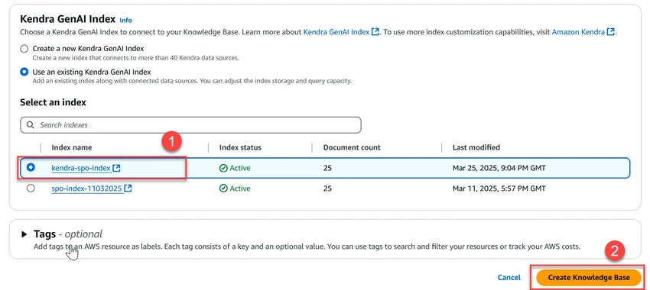Viewport: 650px width, 290px height.
Task: Follow the Kendra GenAI Index learn more link
Action: [336, 31]
